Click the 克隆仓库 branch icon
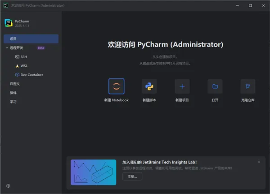 [248, 86]
